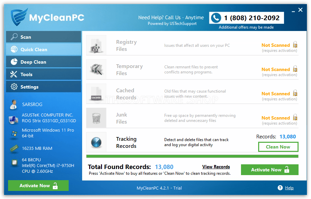Click the support phone number 1 (808) 210-2092
Viewport: 311px width, 199px height.
(252, 18)
